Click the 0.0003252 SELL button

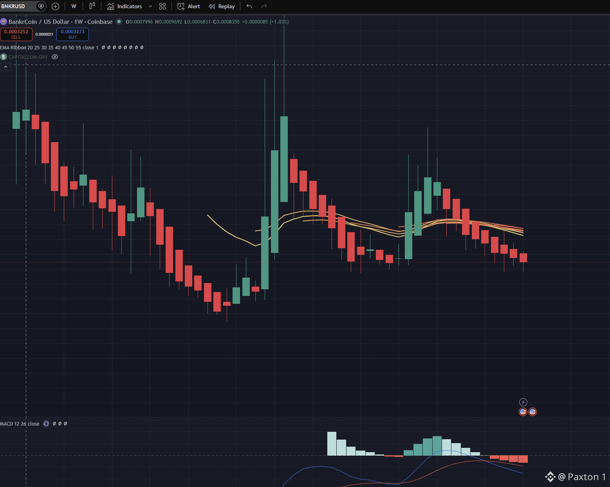click(x=16, y=34)
